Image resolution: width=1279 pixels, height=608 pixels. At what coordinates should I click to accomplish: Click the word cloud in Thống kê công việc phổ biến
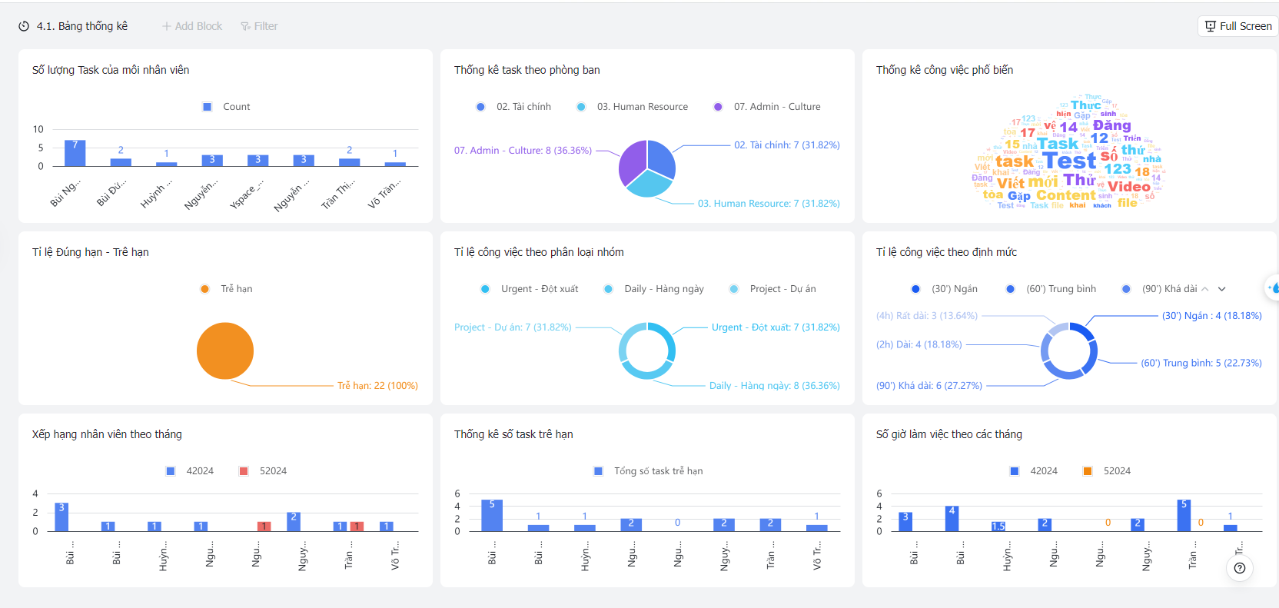1068,152
